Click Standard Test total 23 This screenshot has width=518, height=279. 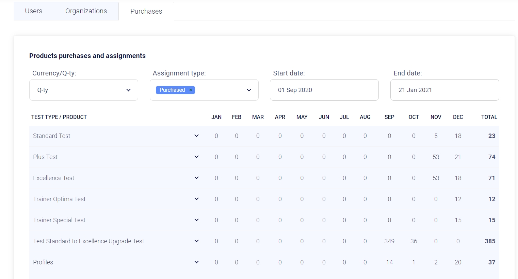[x=492, y=136]
